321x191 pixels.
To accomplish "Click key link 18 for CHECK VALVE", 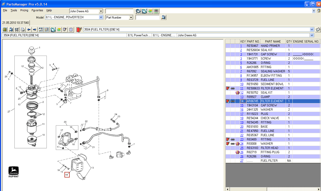I will 242,118.
